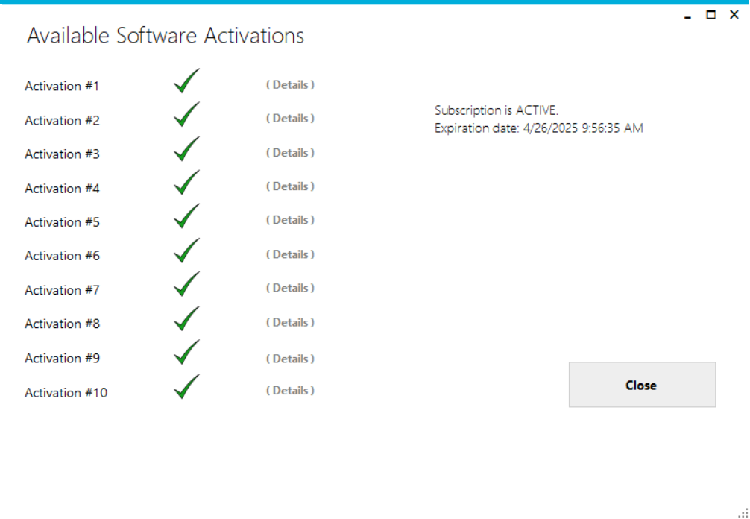Select the green checkmark beside Activation #8
The width and height of the screenshot is (750, 519).
point(186,319)
